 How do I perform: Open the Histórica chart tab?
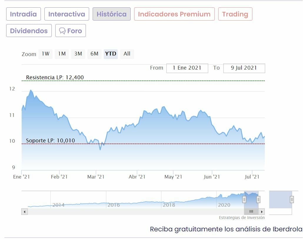click(111, 14)
